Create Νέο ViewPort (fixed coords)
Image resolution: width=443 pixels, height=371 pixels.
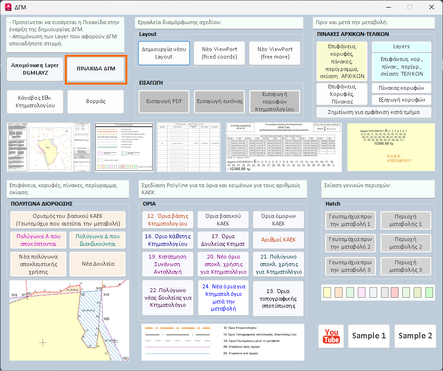pos(220,53)
